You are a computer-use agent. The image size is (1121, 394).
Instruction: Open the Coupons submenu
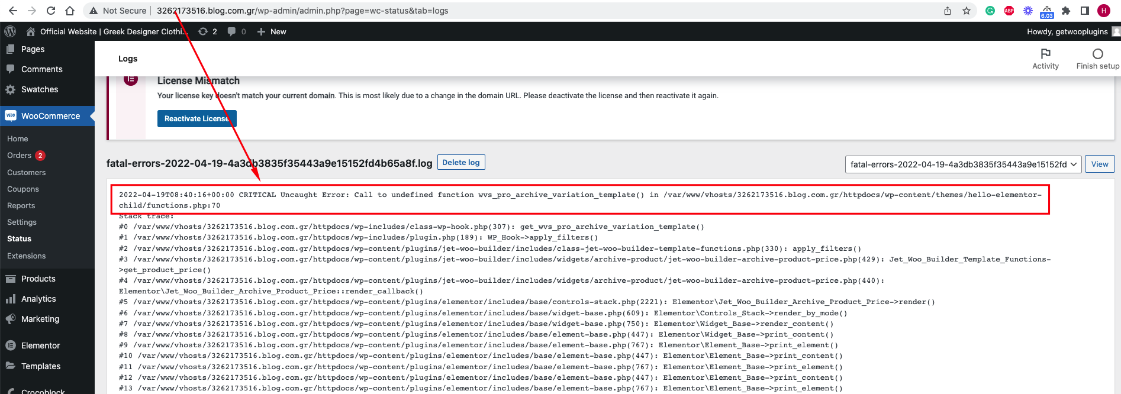pos(23,189)
